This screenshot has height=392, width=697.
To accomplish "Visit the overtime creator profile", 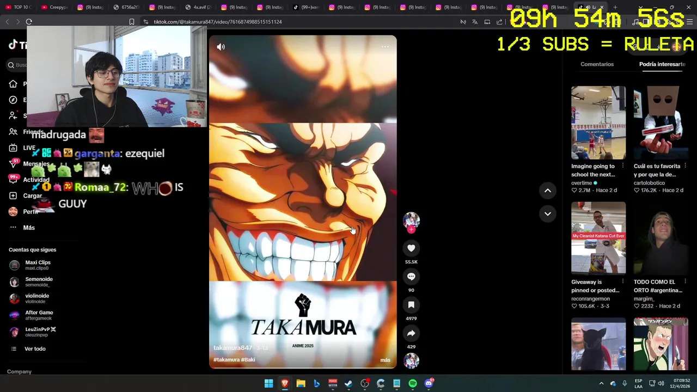I will (582, 183).
